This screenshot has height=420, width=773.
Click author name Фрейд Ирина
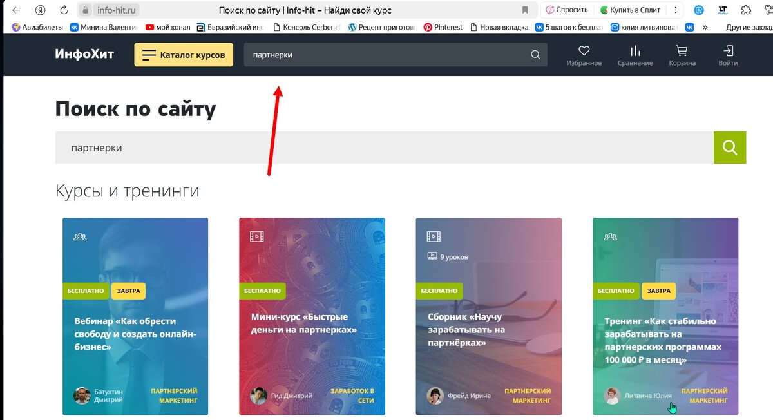tap(469, 396)
